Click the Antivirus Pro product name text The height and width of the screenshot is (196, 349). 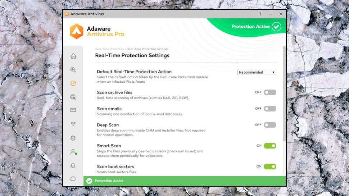[105, 34]
